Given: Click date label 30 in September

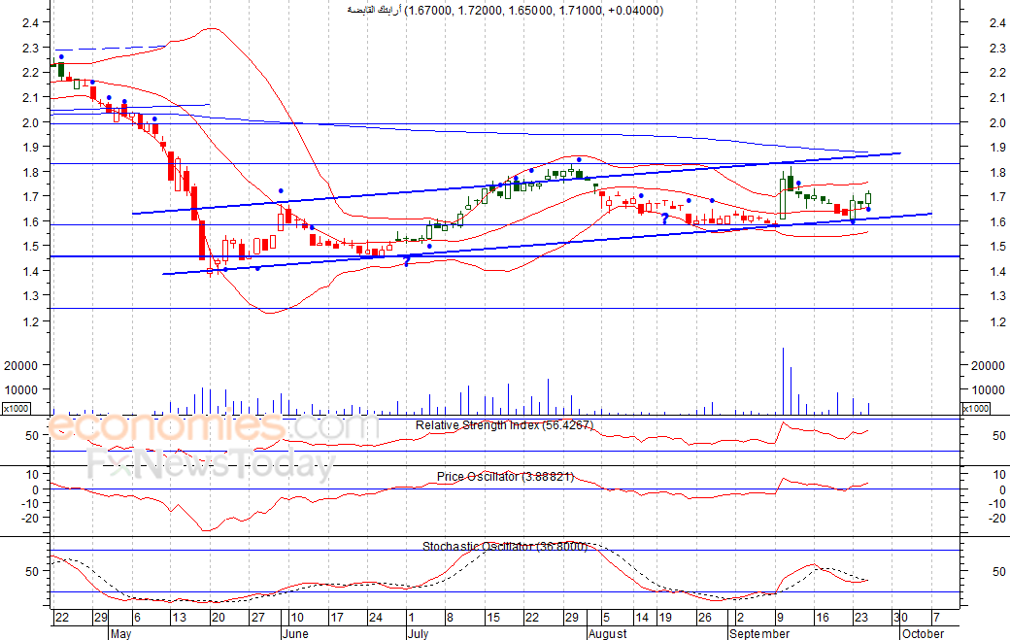Looking at the screenshot, I should pyautogui.click(x=901, y=618).
